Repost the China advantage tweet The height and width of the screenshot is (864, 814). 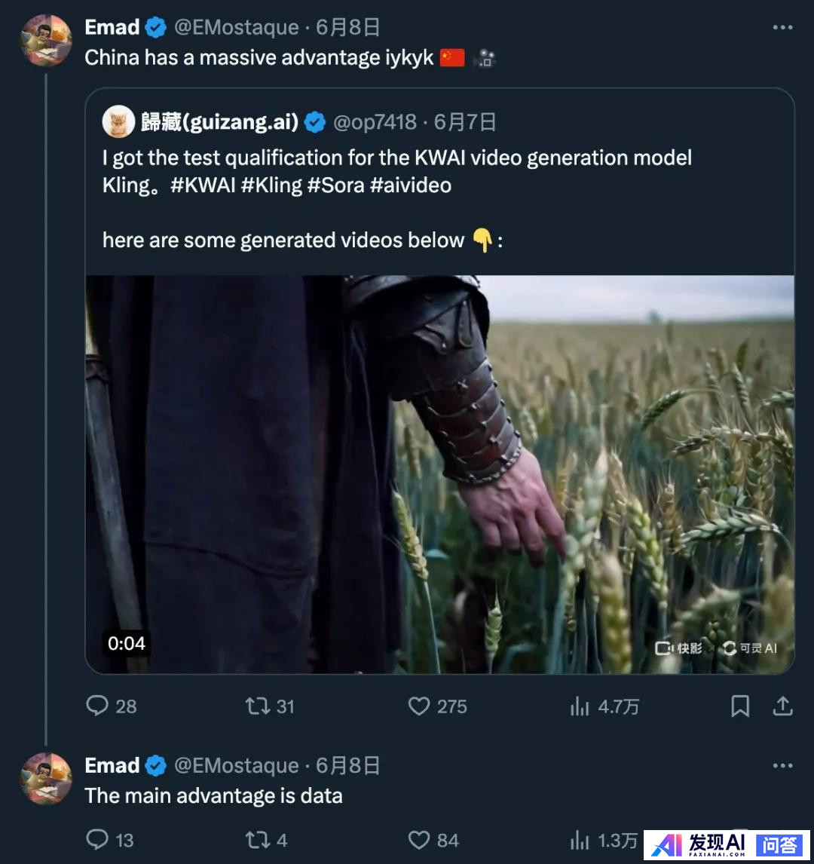point(257,706)
